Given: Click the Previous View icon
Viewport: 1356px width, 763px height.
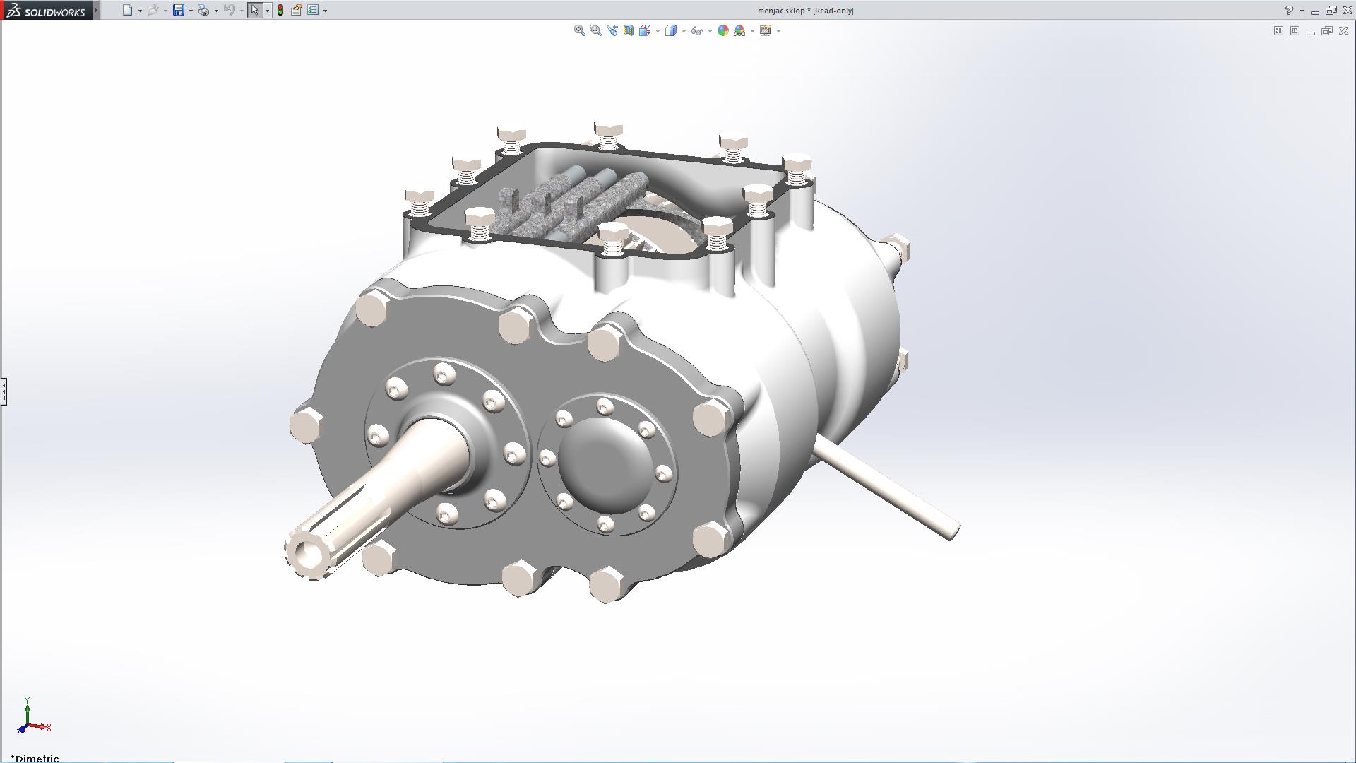Looking at the screenshot, I should (612, 30).
